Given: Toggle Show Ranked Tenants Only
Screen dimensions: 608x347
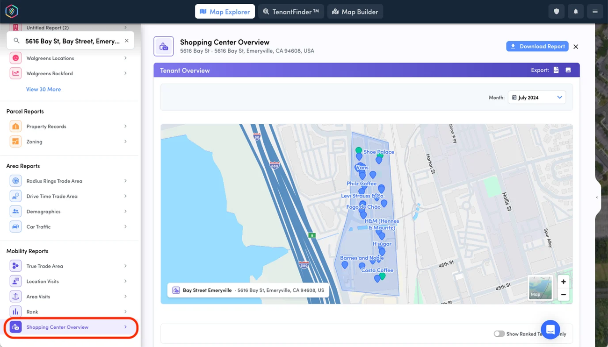Looking at the screenshot, I should tap(499, 334).
